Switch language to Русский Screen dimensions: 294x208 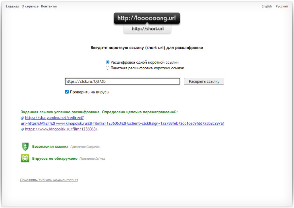click(282, 6)
